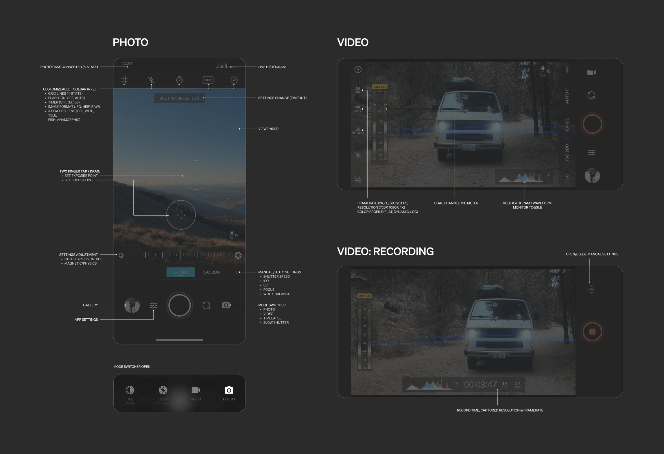The height and width of the screenshot is (454, 664).
Task: Open manual settings expander in Recording
Action: 590,289
